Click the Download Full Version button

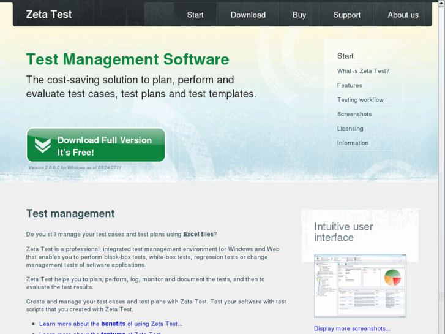(x=96, y=145)
